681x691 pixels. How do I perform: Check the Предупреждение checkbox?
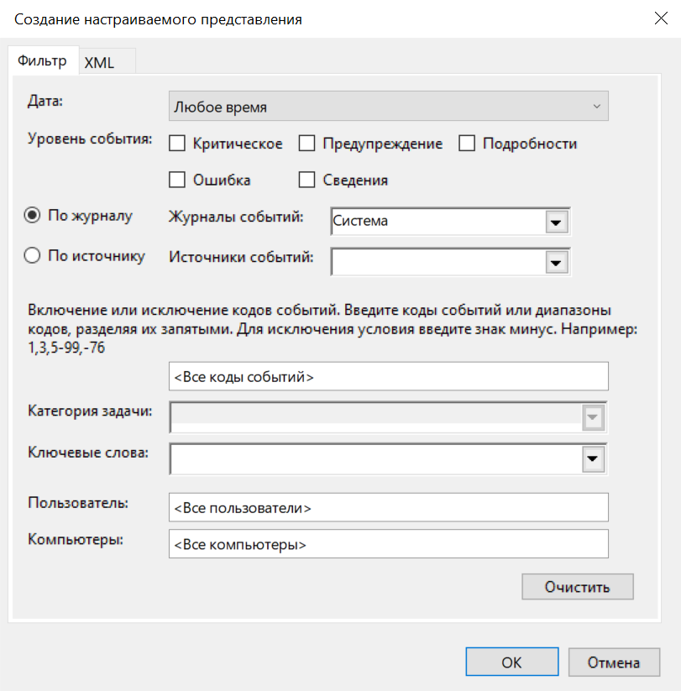(x=307, y=144)
